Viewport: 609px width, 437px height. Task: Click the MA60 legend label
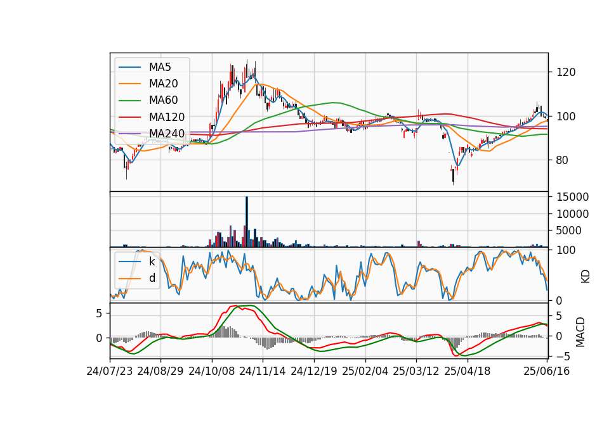point(163,100)
